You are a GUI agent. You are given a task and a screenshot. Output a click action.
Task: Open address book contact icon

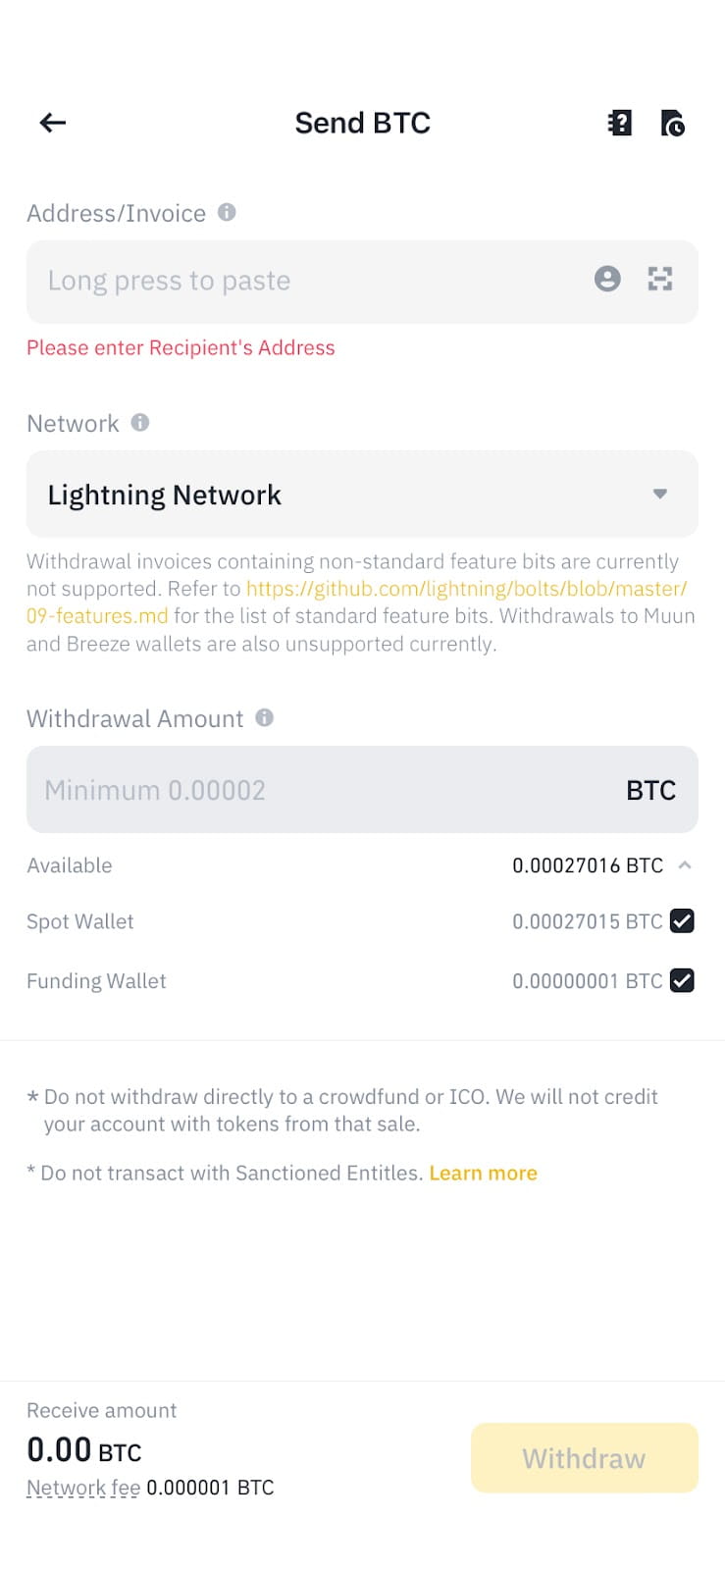pyautogui.click(x=607, y=280)
